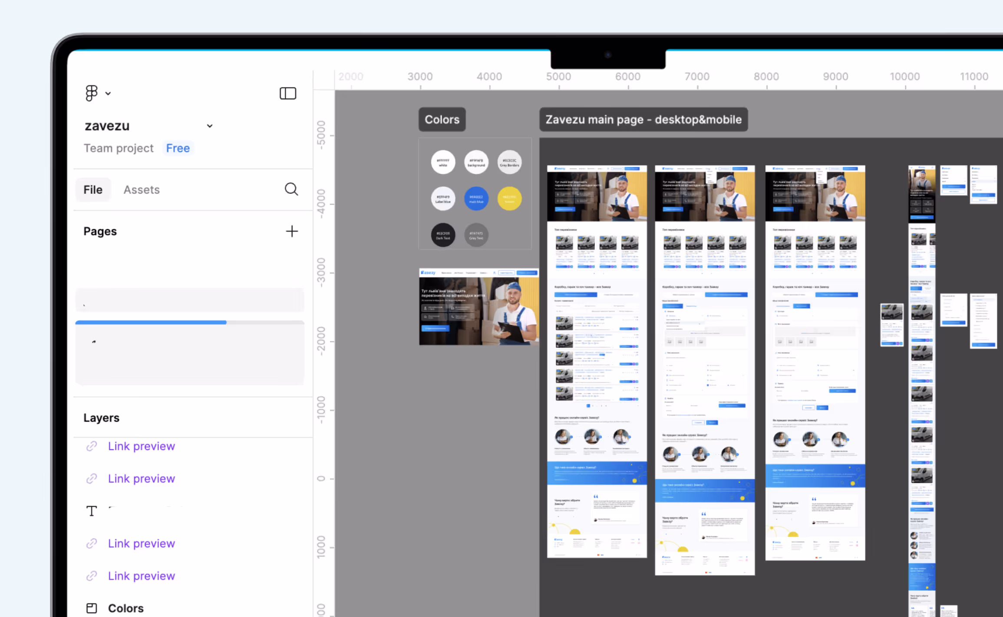Select the longest middle desktop page frame
The image size is (1003, 617).
pos(705,370)
